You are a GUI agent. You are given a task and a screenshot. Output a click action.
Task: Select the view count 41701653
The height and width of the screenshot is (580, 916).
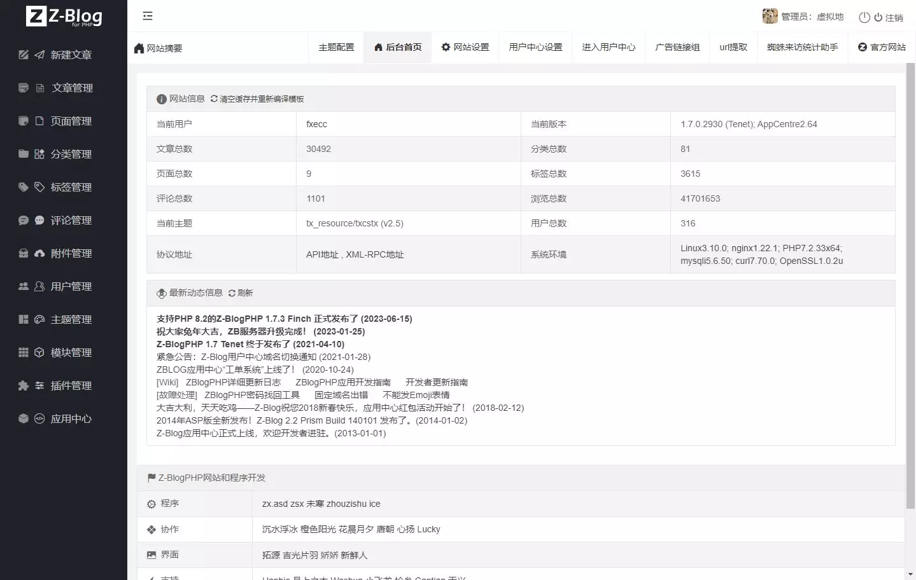pyautogui.click(x=700, y=198)
